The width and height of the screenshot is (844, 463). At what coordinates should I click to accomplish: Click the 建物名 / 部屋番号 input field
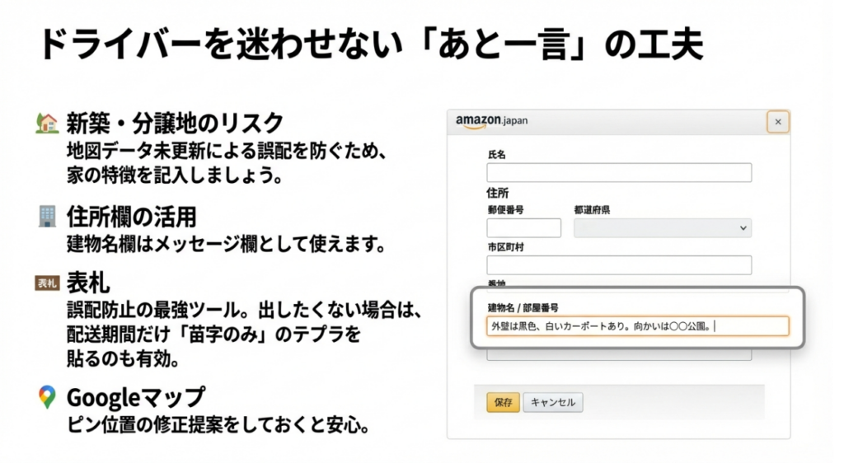[x=637, y=326]
